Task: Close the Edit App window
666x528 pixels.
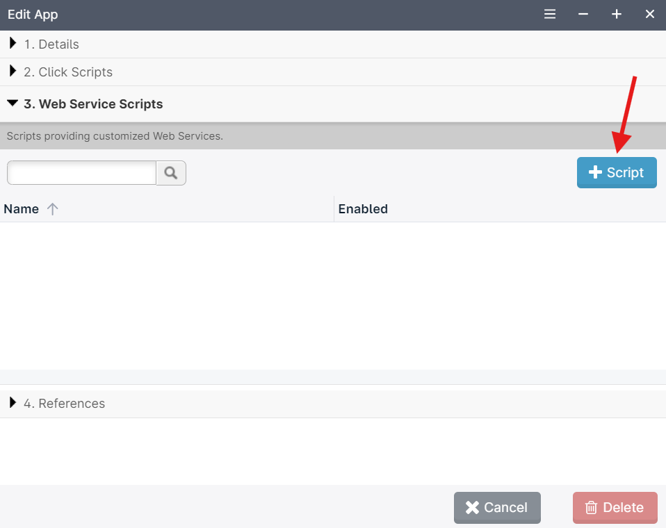Action: [649, 14]
